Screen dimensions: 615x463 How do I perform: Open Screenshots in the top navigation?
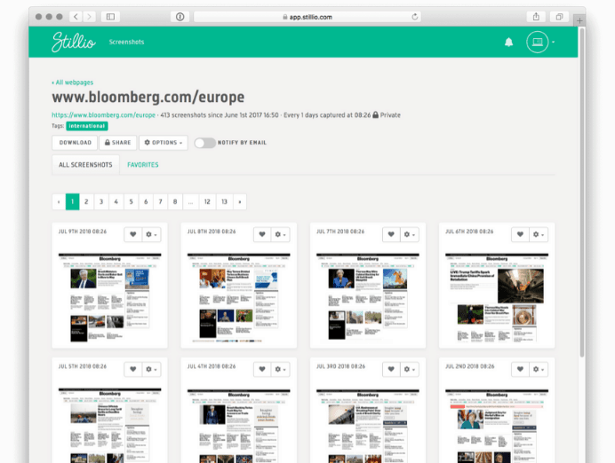tap(126, 42)
